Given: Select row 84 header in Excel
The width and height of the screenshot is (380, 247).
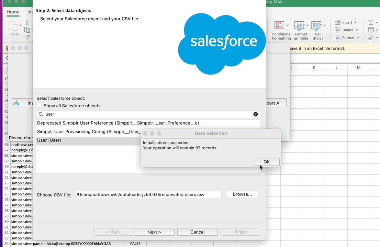Looking at the screenshot, I should tap(7, 244).
